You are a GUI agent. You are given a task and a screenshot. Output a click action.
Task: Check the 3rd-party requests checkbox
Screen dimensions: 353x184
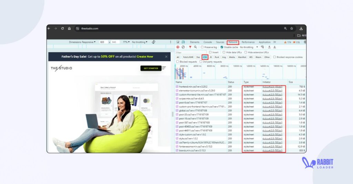click(201, 62)
